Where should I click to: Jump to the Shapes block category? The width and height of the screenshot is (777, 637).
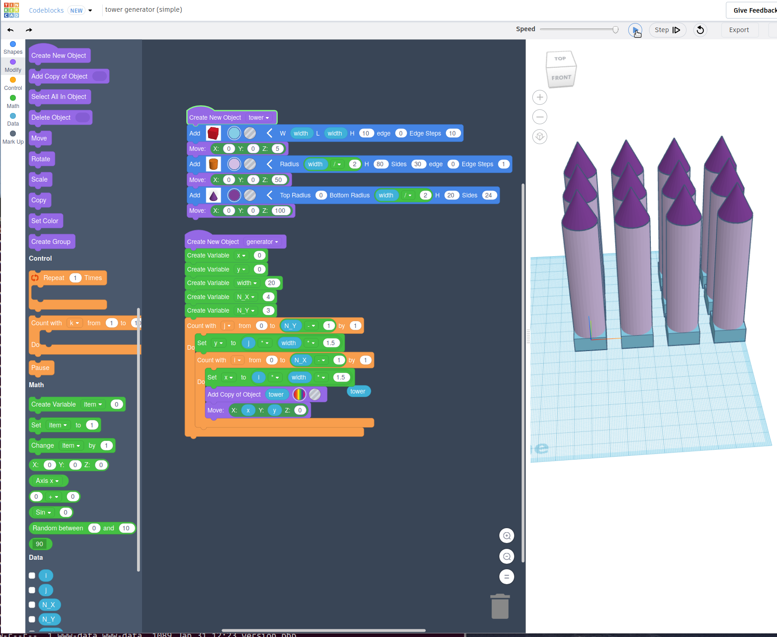pos(13,47)
